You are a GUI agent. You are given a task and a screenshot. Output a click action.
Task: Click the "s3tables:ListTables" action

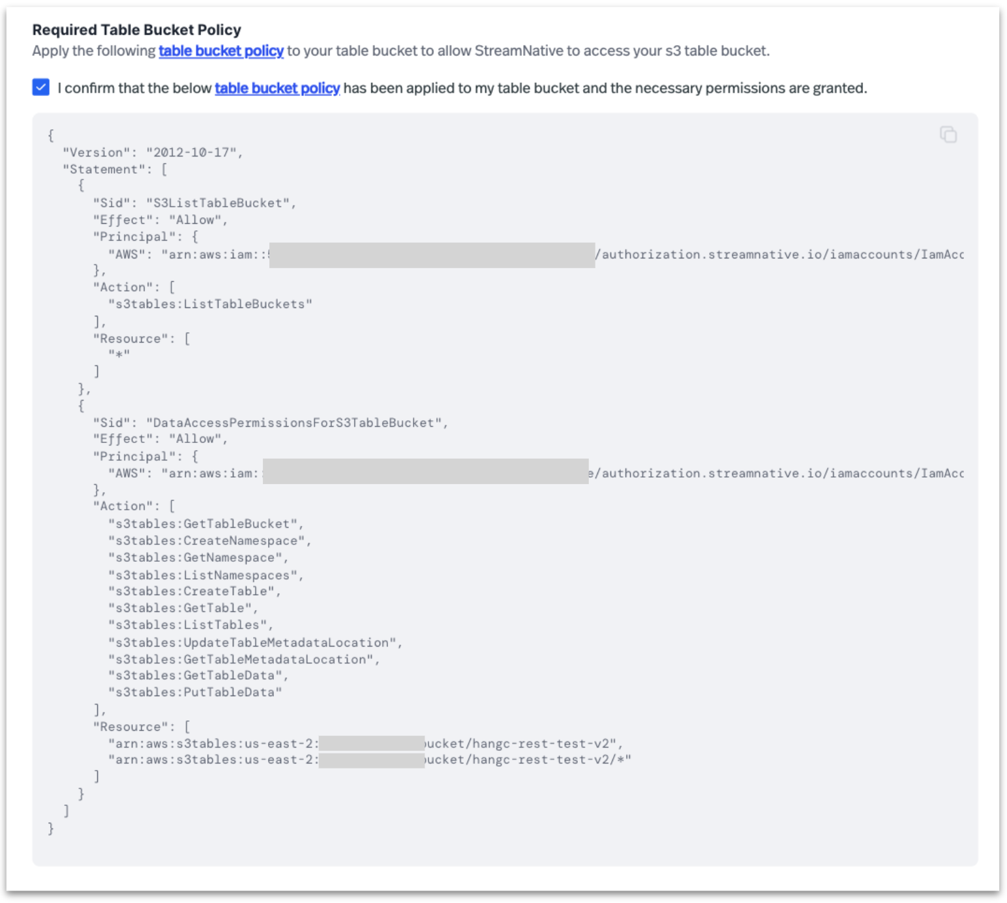click(x=191, y=625)
